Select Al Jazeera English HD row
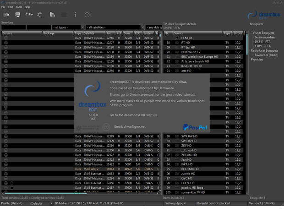Image resolution: width=284 pixels, height=213 pixels. (x=203, y=61)
